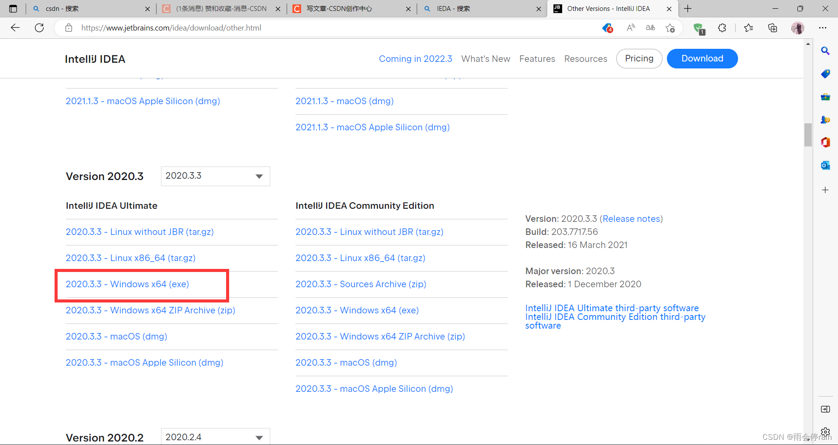Reload the current page
The width and height of the screenshot is (838, 445).
pyautogui.click(x=39, y=28)
